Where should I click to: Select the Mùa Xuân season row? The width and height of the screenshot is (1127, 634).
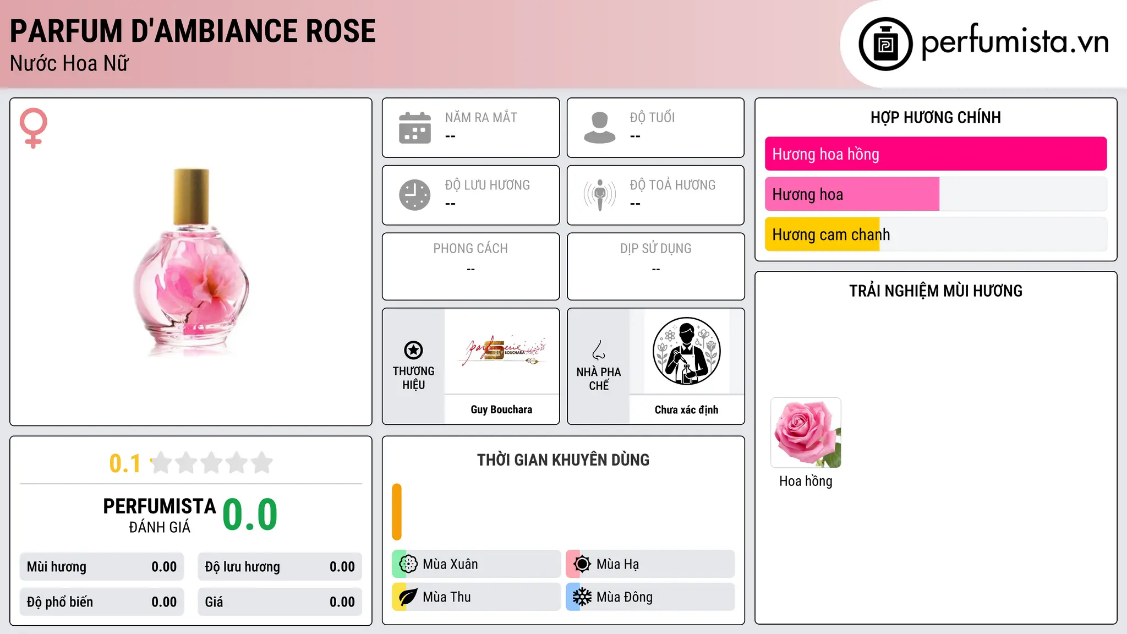click(477, 564)
